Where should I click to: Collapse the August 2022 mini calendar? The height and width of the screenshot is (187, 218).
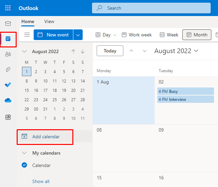pyautogui.click(x=24, y=51)
